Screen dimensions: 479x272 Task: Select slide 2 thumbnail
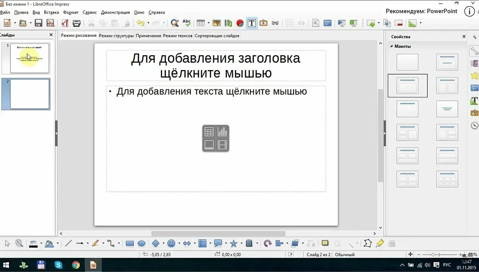29,94
